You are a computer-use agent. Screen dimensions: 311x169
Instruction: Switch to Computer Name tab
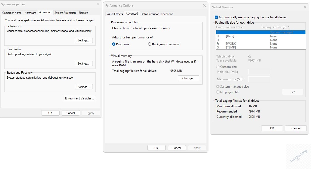point(12,13)
